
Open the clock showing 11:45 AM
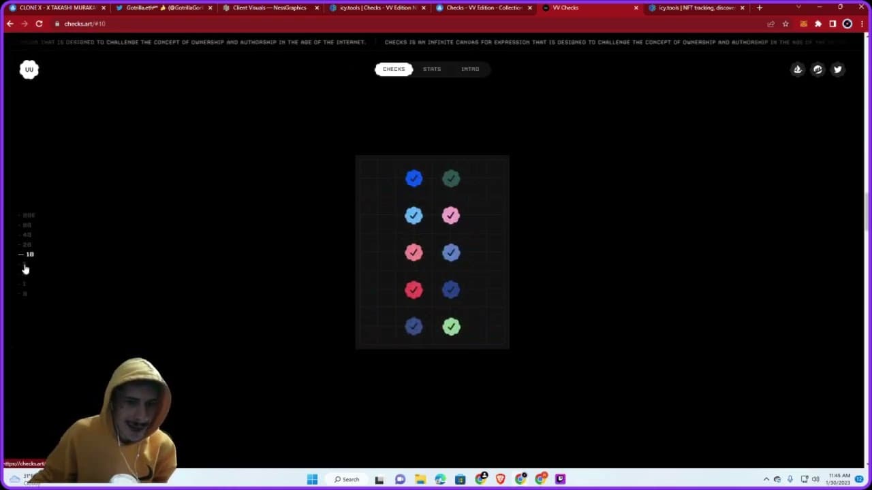click(x=839, y=478)
